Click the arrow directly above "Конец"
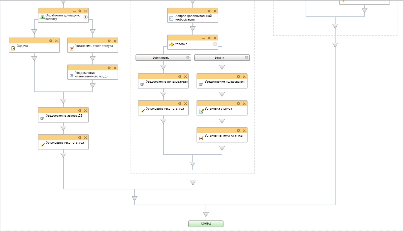 (x=206, y=215)
